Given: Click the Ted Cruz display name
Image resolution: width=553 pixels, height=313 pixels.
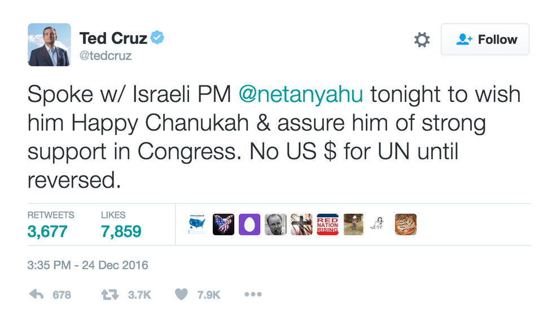Looking at the screenshot, I should click(113, 38).
